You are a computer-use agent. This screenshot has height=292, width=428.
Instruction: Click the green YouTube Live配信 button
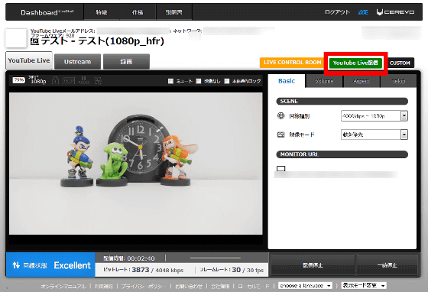pos(355,63)
